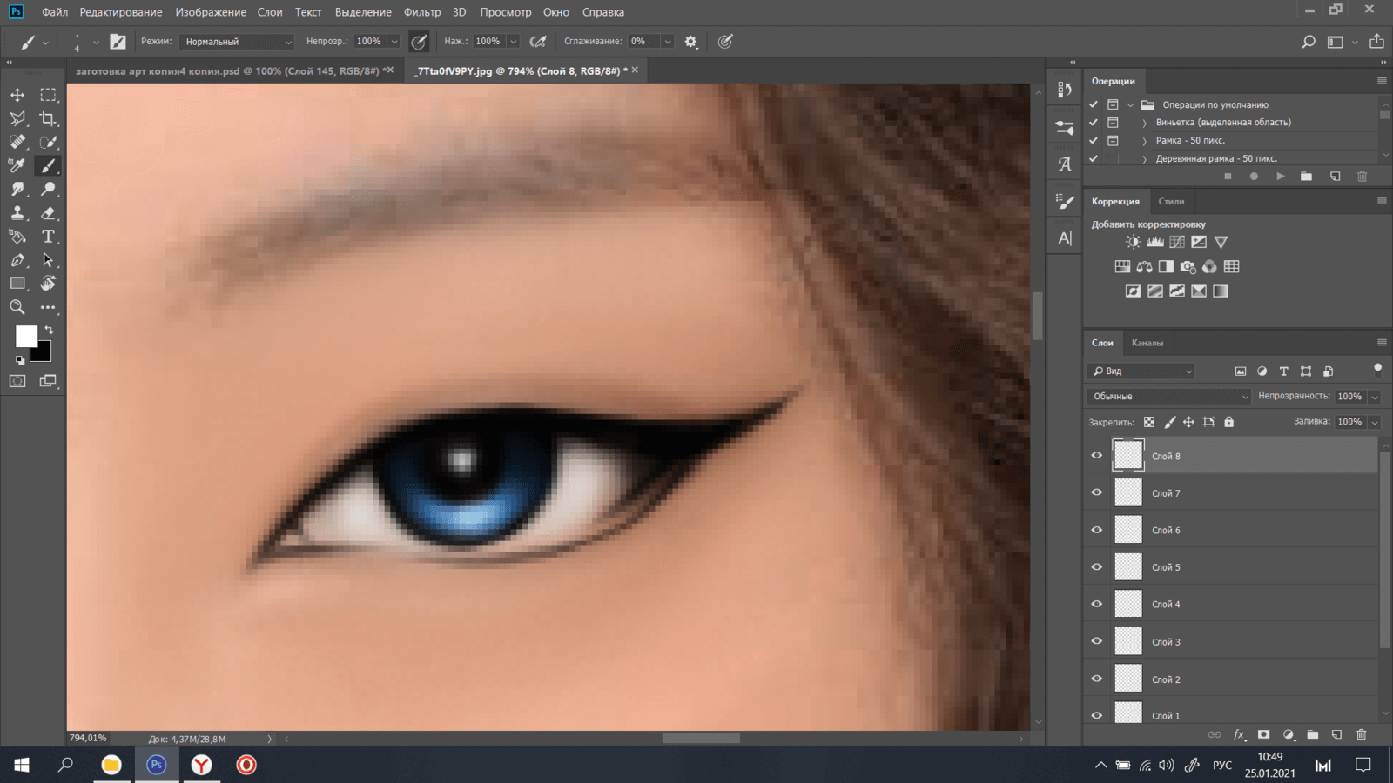Hide layer Слой 7
The width and height of the screenshot is (1393, 783).
click(1097, 492)
